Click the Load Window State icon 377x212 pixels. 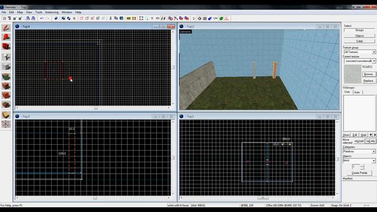28,18
